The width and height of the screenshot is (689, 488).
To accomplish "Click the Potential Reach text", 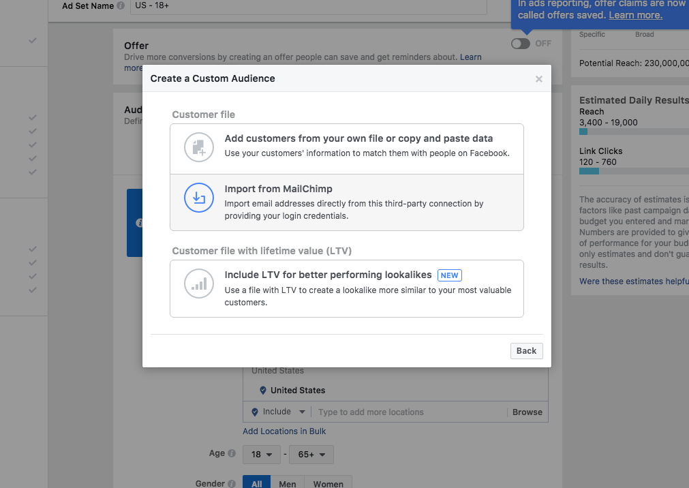I will 634,63.
